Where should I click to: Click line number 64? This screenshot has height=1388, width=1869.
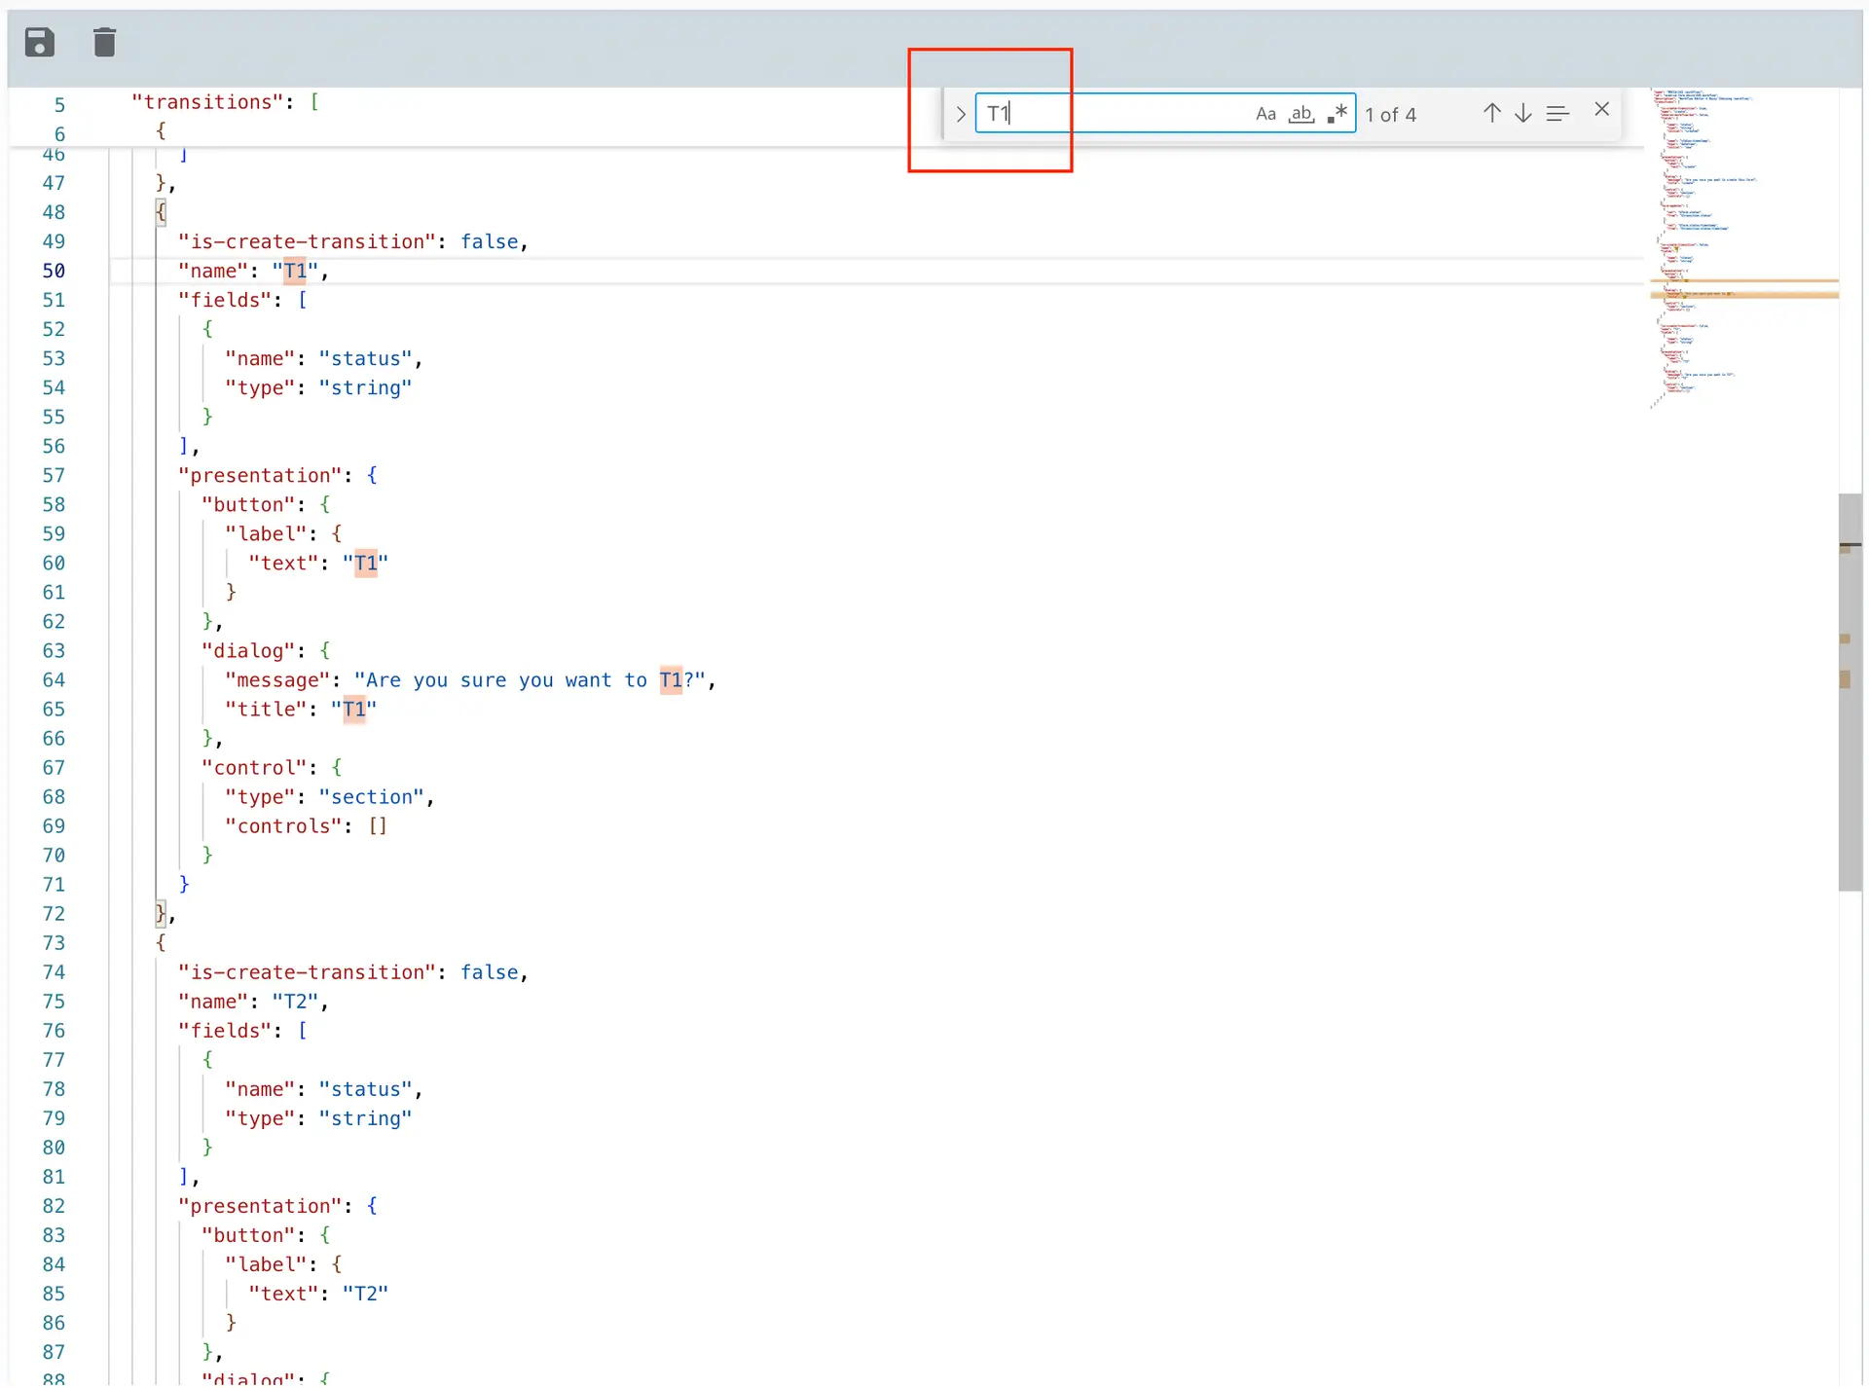(x=54, y=679)
